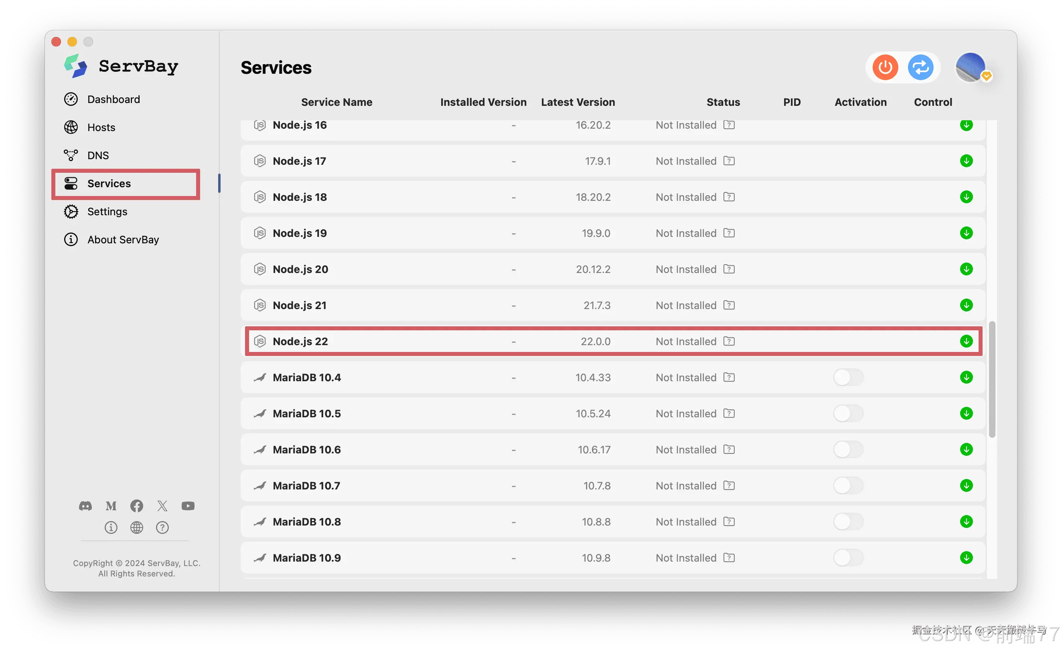Open About ServBay
The height and width of the screenshot is (651, 1062).
[123, 240]
